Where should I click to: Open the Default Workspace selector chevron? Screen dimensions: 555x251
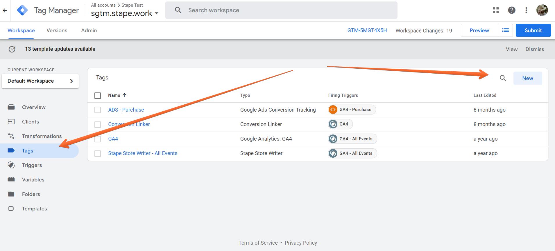coord(71,81)
